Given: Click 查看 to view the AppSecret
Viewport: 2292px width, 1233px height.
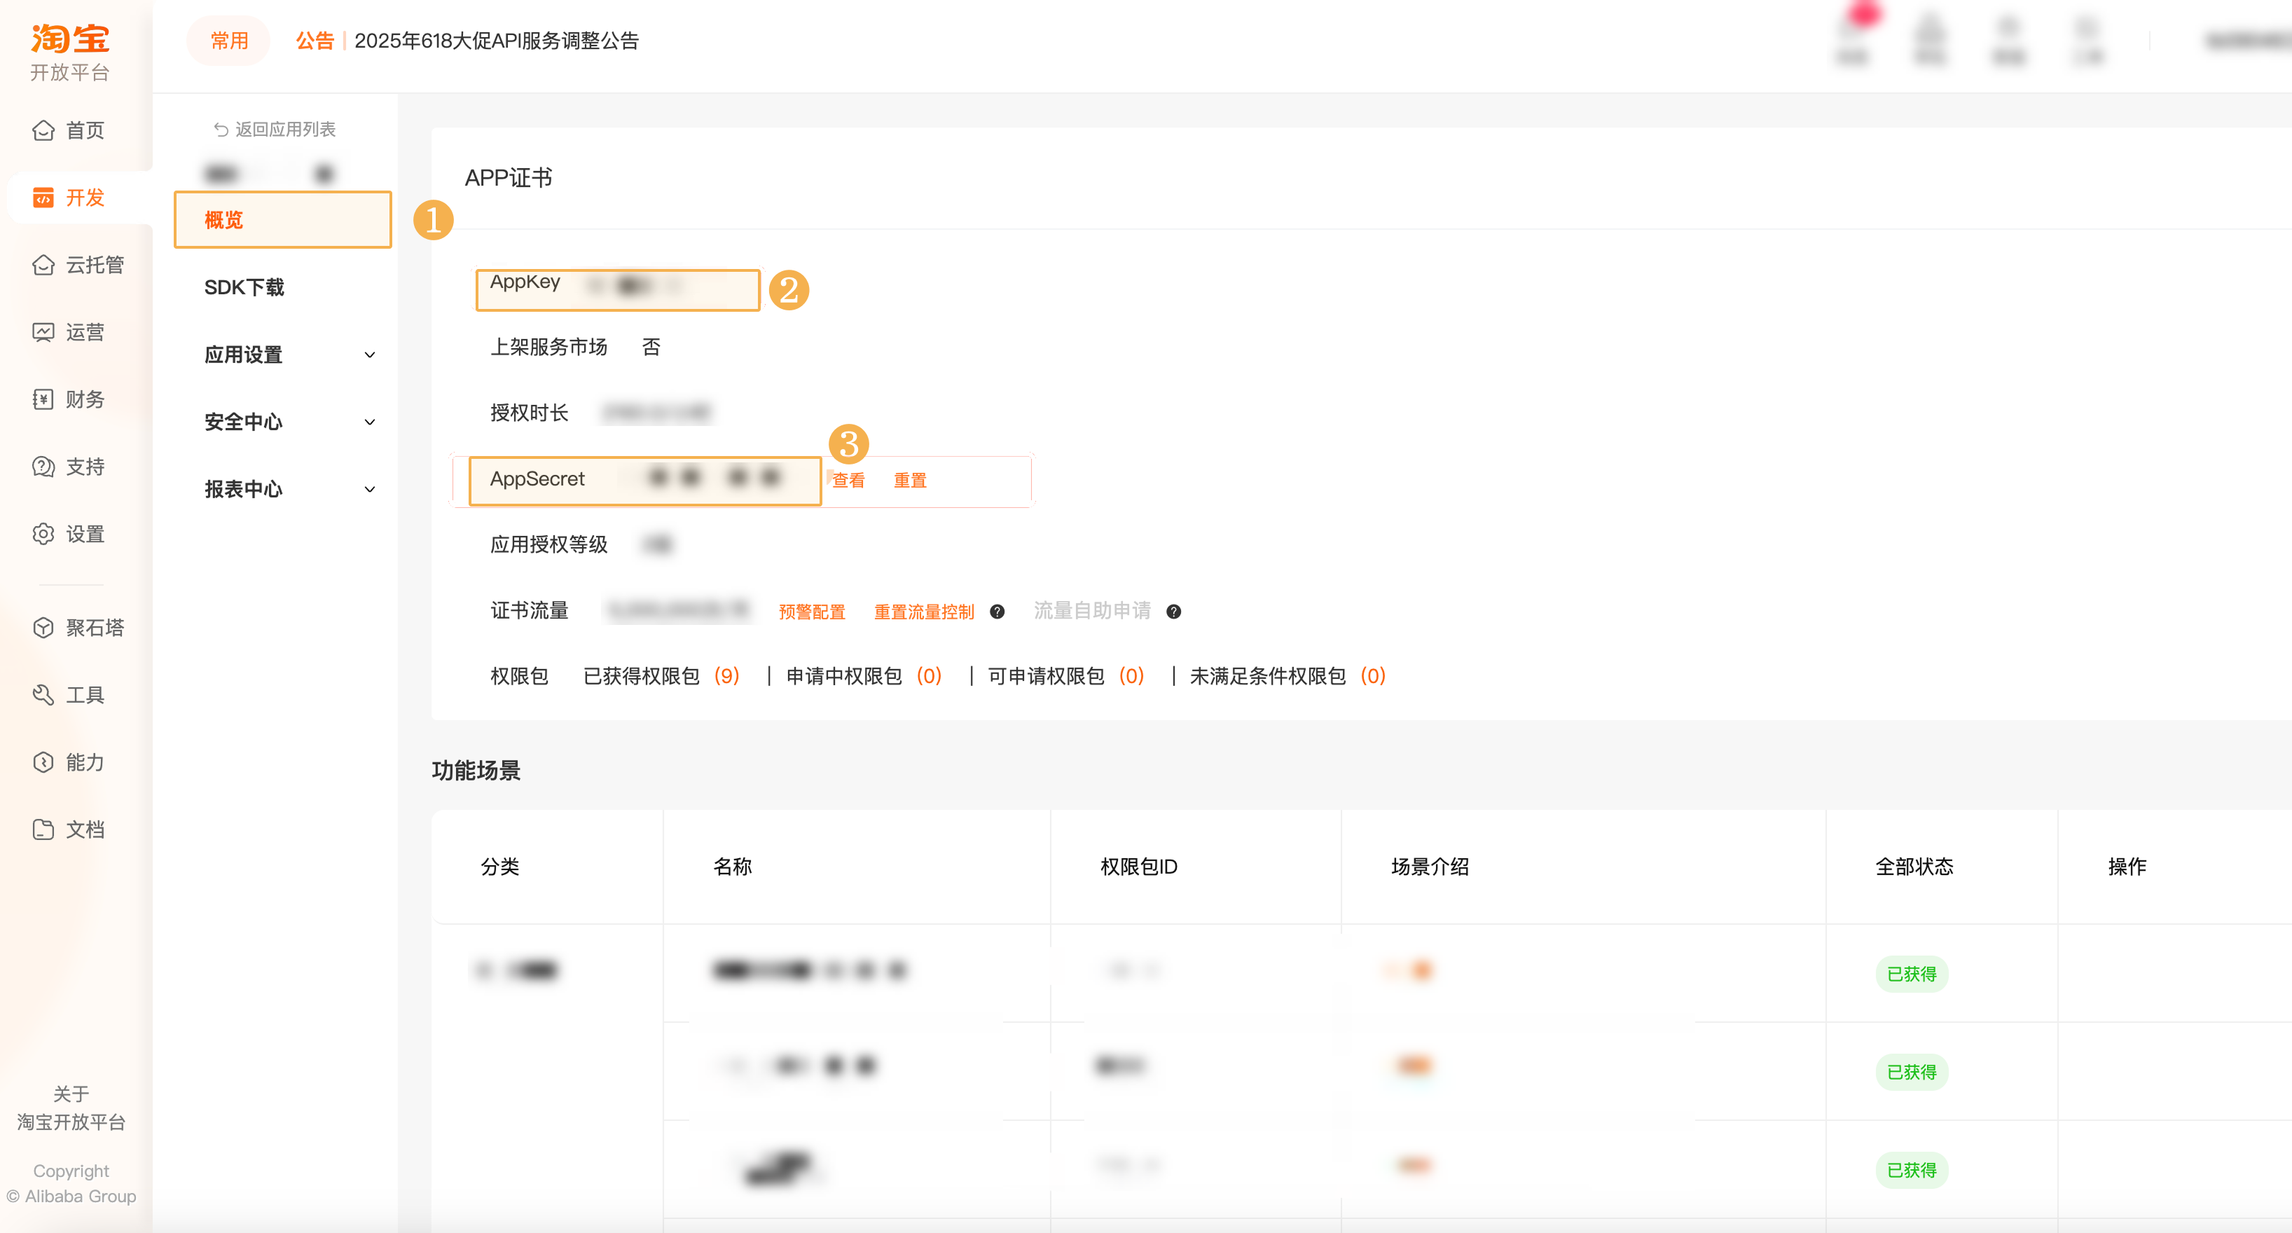Looking at the screenshot, I should (x=848, y=481).
